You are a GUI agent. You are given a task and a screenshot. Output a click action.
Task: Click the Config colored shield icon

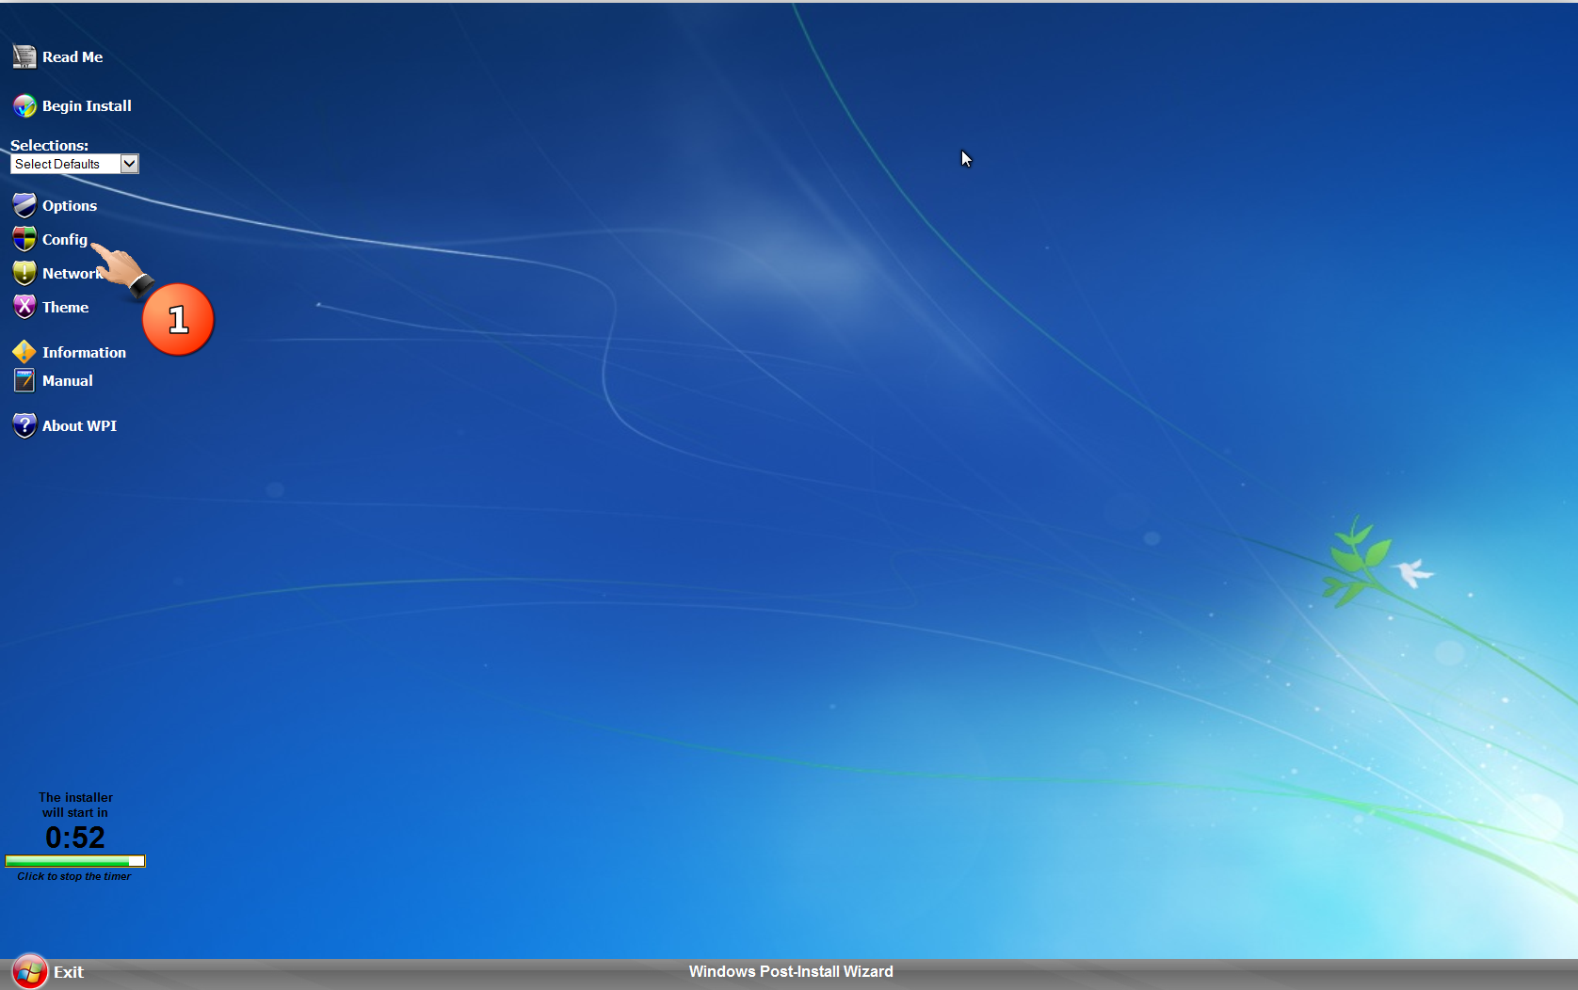tap(24, 239)
